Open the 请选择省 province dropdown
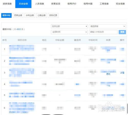128x115 pixels. 108,26
